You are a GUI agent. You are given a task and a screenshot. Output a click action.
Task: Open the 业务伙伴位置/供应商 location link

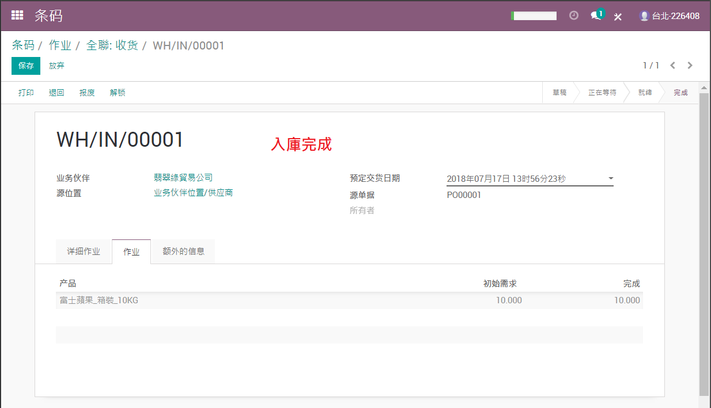(x=193, y=193)
